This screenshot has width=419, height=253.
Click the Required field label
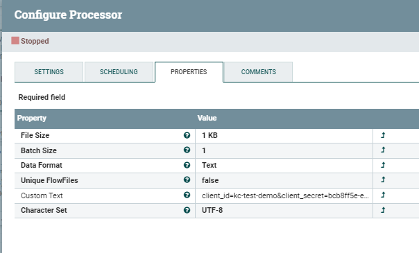(42, 97)
